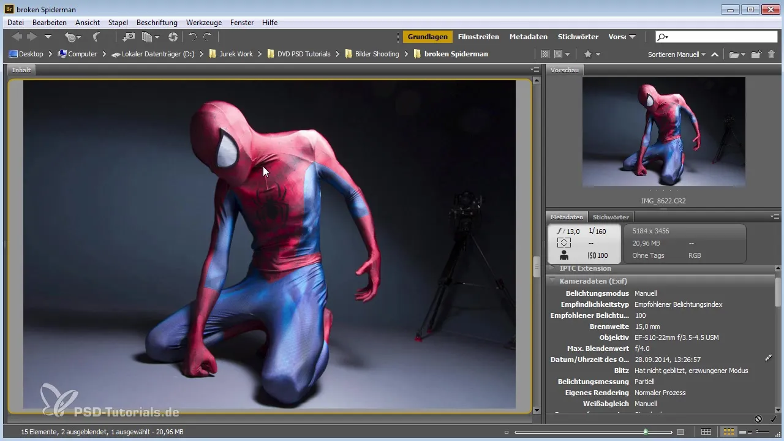784x441 pixels.
Task: Click the Go back arrow
Action: click(17, 37)
